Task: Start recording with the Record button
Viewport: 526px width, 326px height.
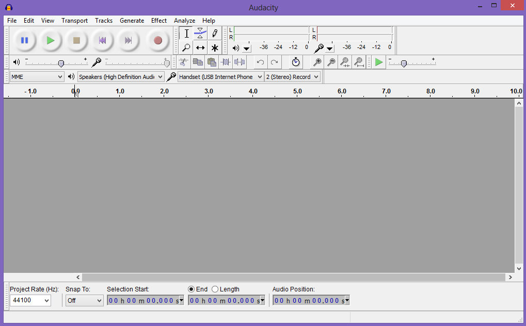Action: pyautogui.click(x=157, y=41)
